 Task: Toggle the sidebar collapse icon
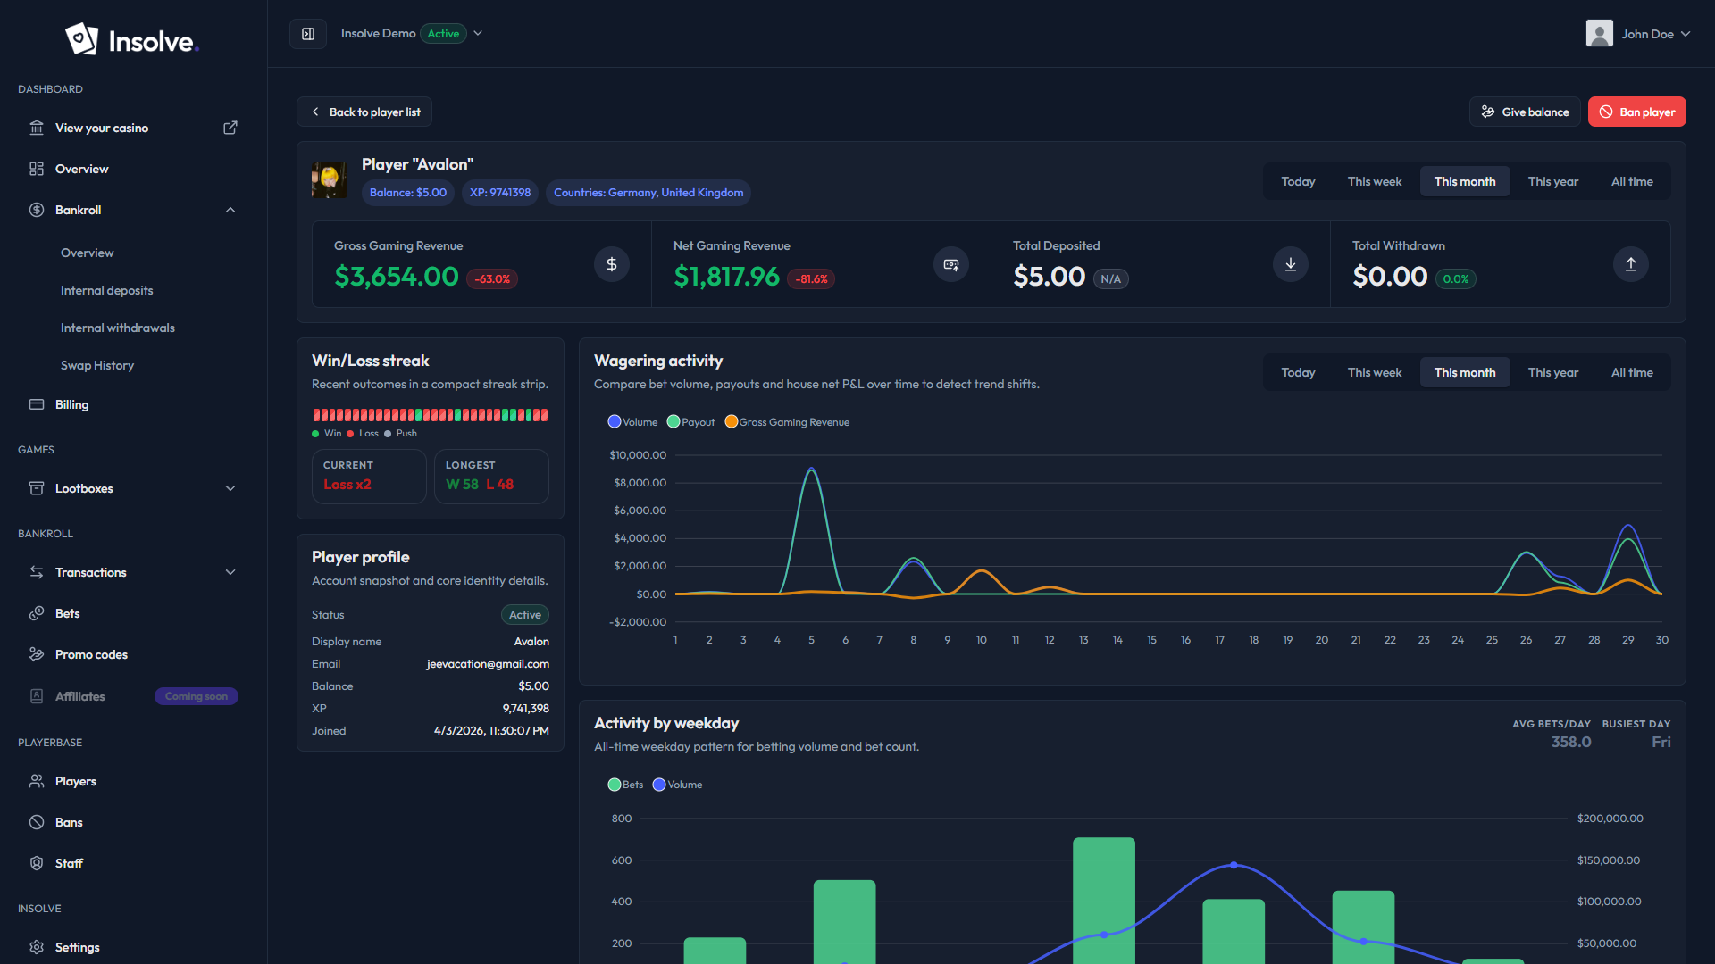pyautogui.click(x=308, y=34)
